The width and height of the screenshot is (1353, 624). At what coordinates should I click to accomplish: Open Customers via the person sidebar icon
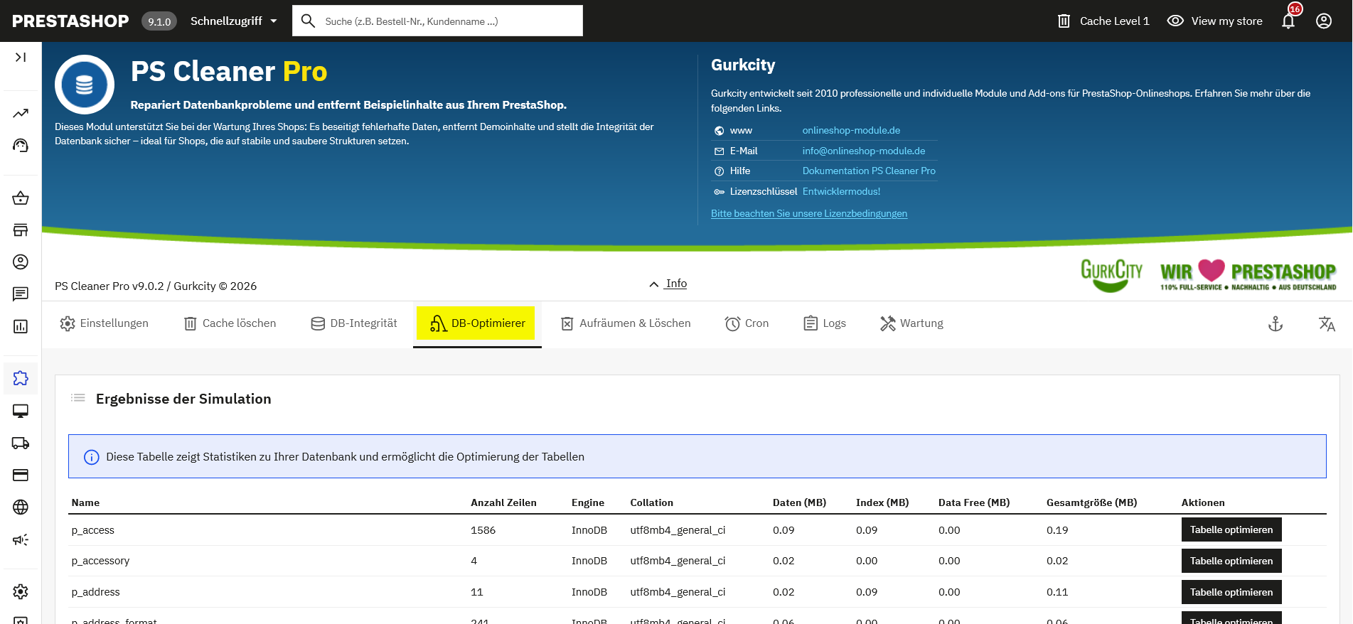click(x=21, y=262)
